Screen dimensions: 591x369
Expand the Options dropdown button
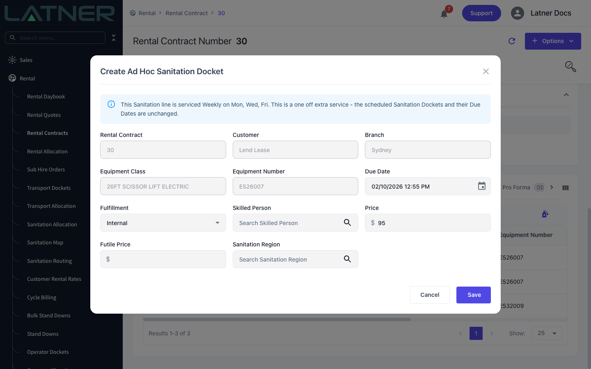[553, 41]
